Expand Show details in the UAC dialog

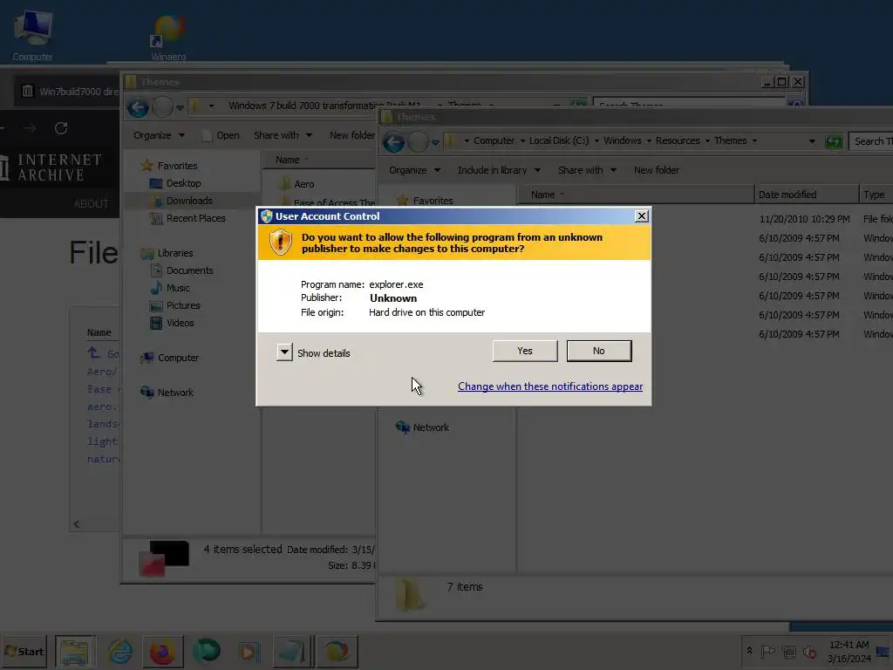click(x=313, y=352)
